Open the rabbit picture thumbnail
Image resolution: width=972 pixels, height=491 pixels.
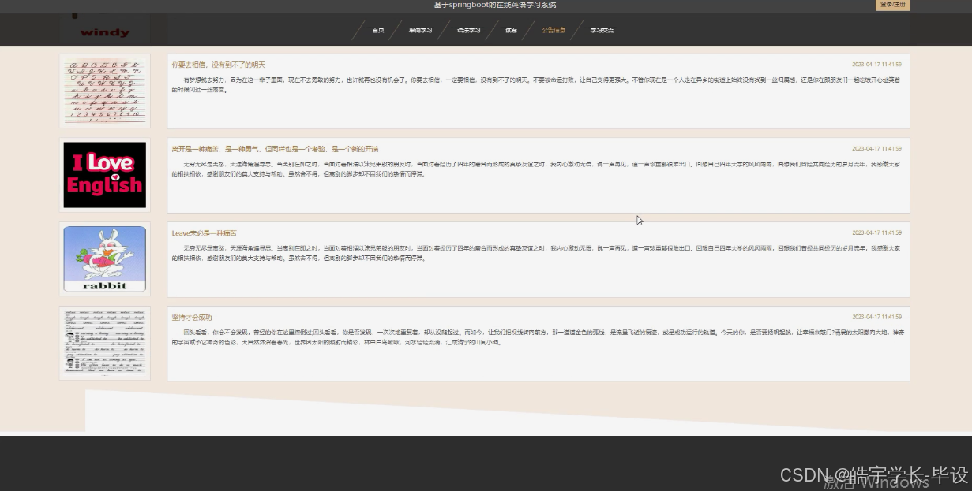pos(105,259)
